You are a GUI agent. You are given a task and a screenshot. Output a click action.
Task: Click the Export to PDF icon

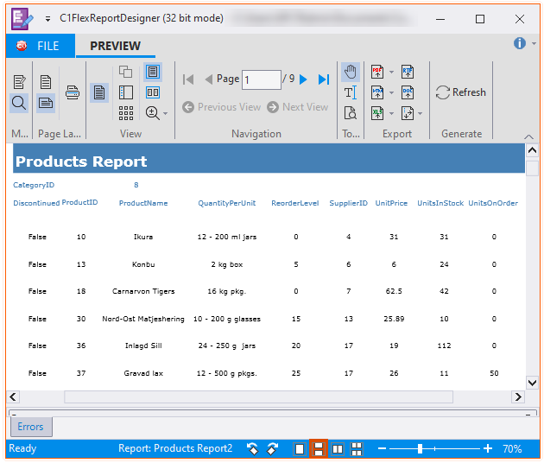(x=377, y=72)
